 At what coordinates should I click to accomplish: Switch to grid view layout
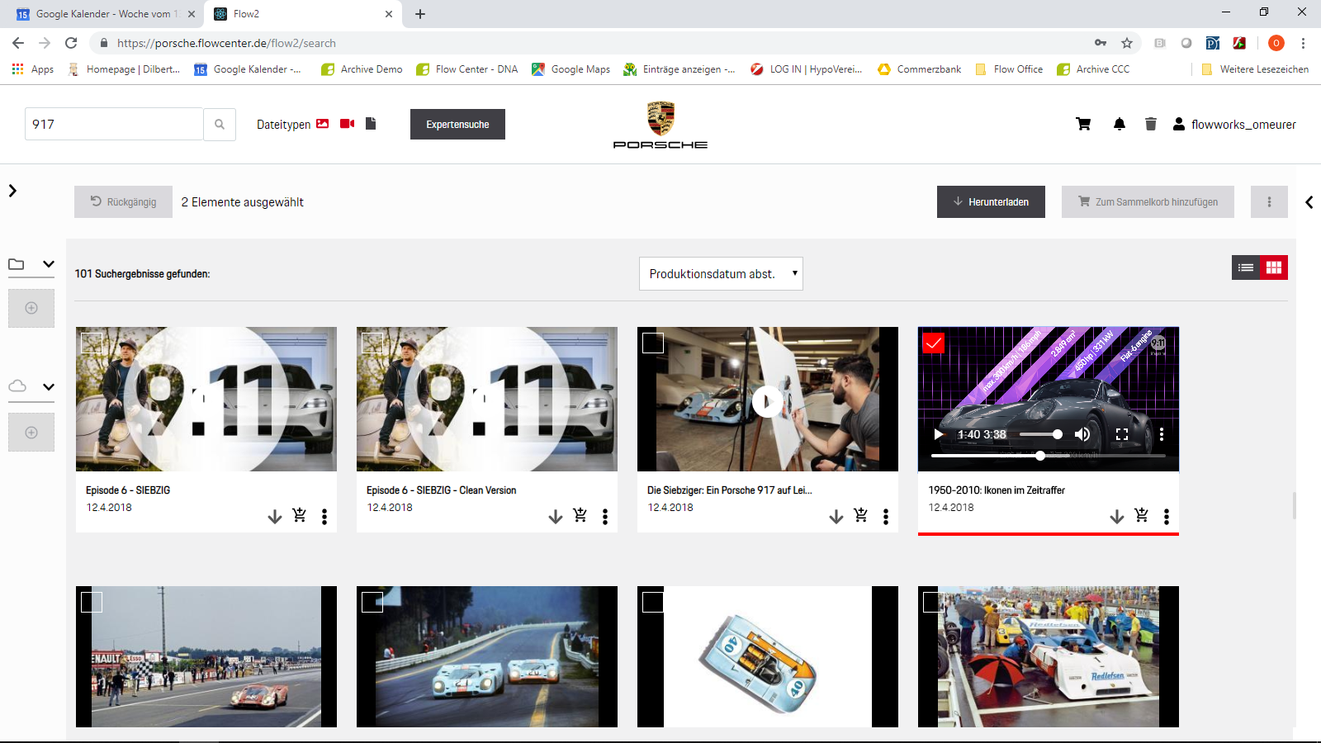[x=1274, y=267]
